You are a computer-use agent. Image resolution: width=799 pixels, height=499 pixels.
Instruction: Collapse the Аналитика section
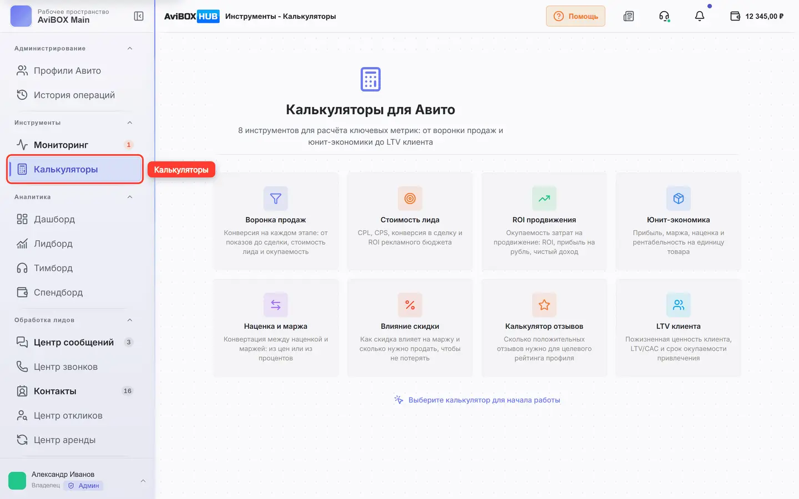click(x=130, y=197)
